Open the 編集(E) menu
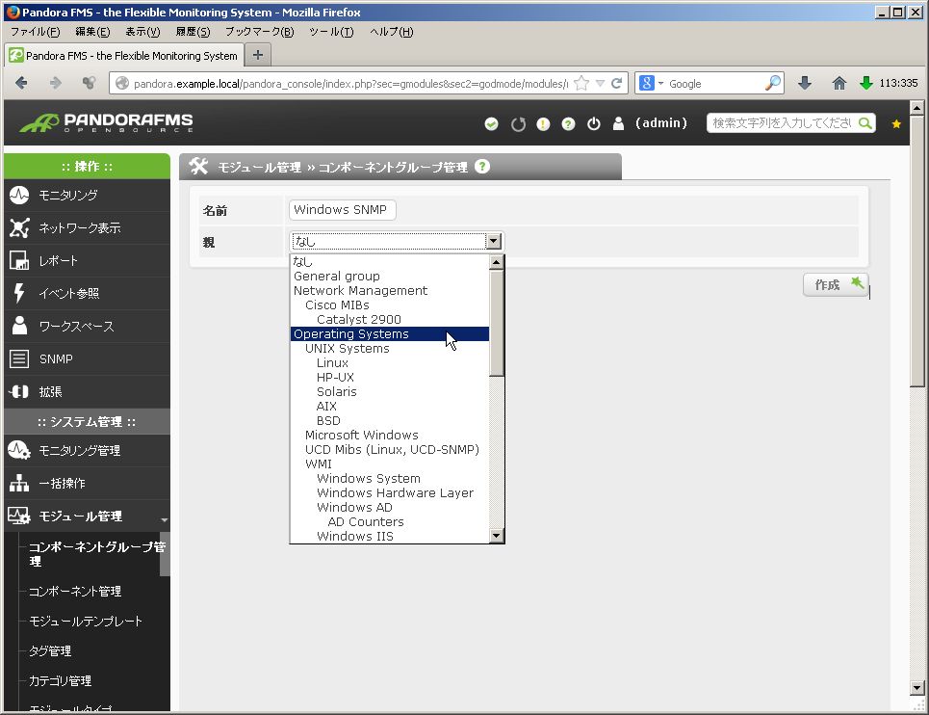The image size is (929, 715). pyautogui.click(x=92, y=32)
